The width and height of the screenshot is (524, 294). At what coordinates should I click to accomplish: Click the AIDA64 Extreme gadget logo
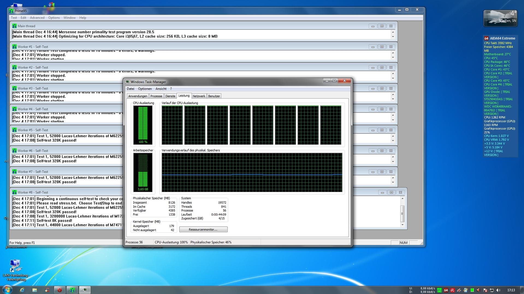(486, 38)
